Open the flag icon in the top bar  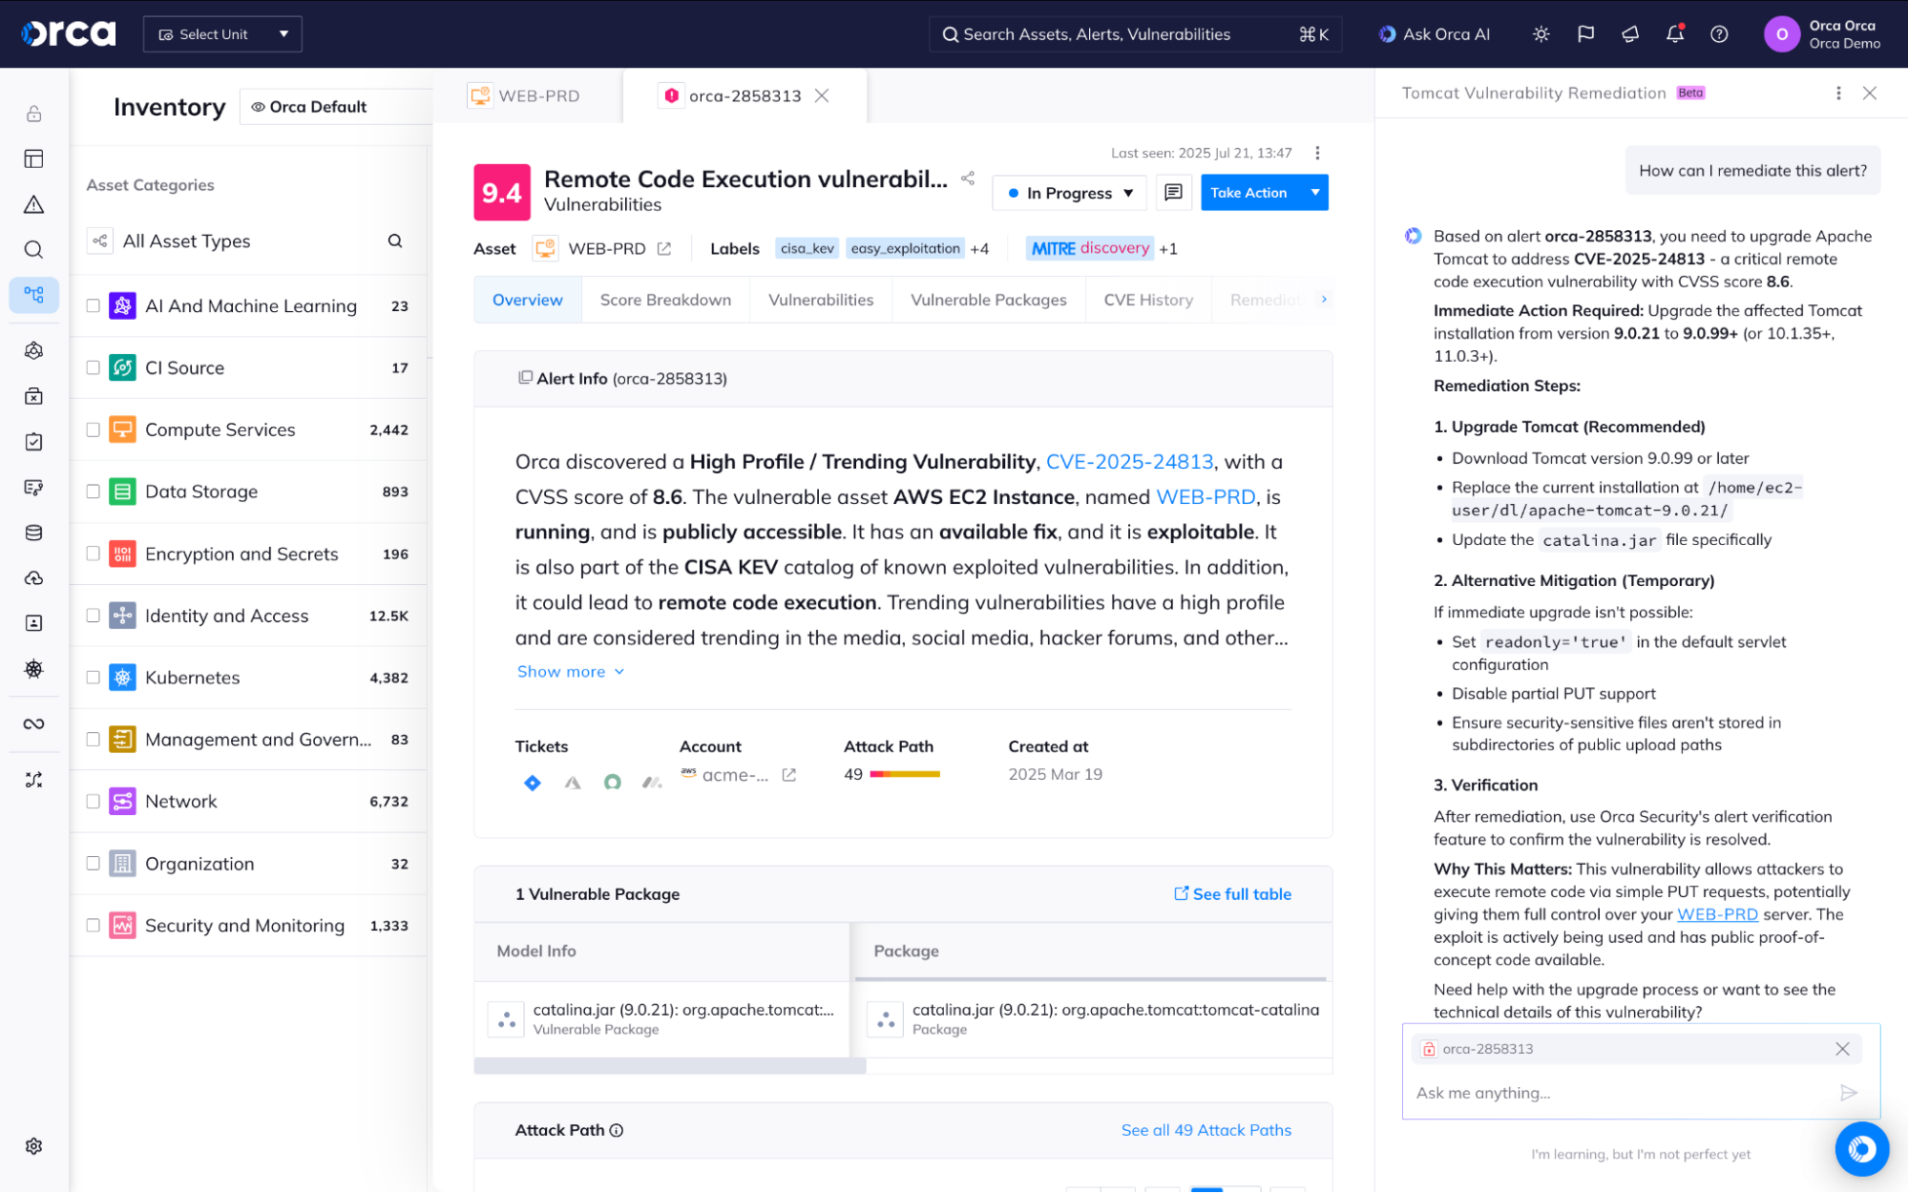click(x=1585, y=34)
